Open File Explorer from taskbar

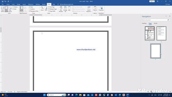pos(80,95)
